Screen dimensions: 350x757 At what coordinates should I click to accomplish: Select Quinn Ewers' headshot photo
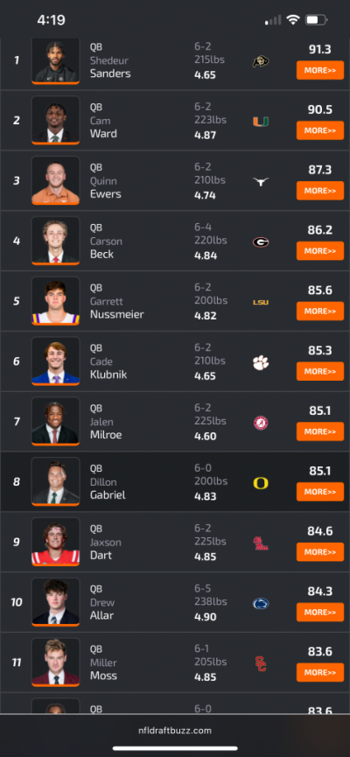[x=55, y=180]
